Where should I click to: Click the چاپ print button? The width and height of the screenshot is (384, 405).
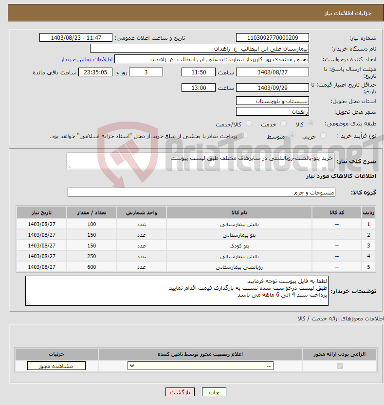[214, 392]
